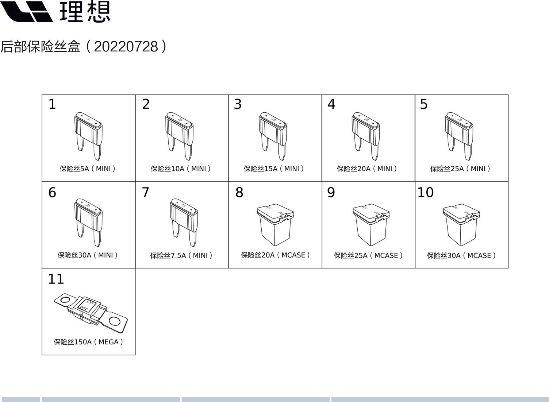549x402 pixels.
Task: Click the 保险丝150A (MEGA) caption
Action: coord(89,342)
